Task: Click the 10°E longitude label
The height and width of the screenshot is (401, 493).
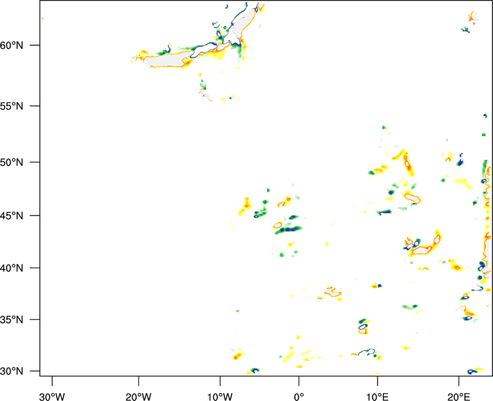Action: click(377, 397)
